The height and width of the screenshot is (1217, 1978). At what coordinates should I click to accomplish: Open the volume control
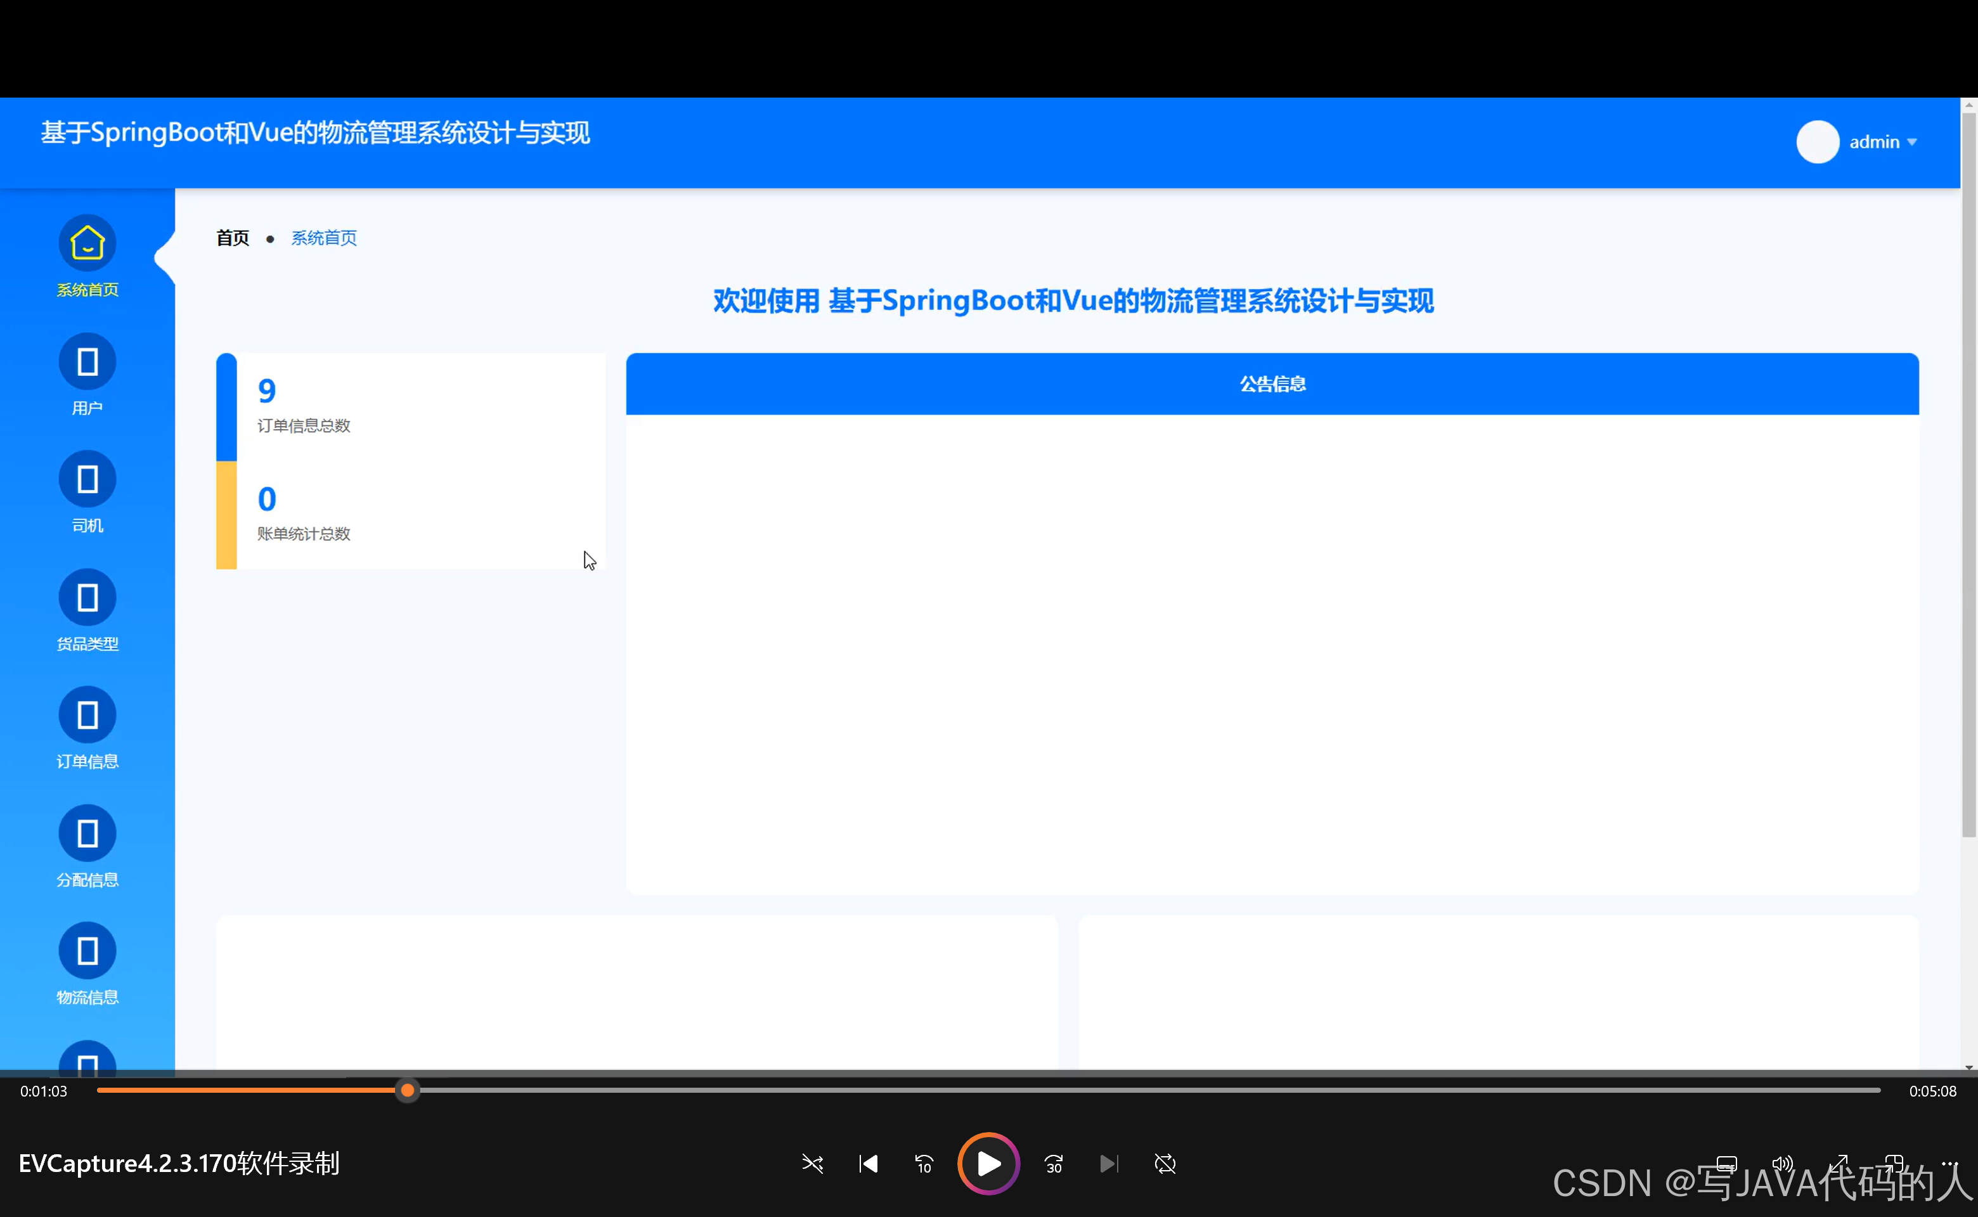tap(1782, 1164)
